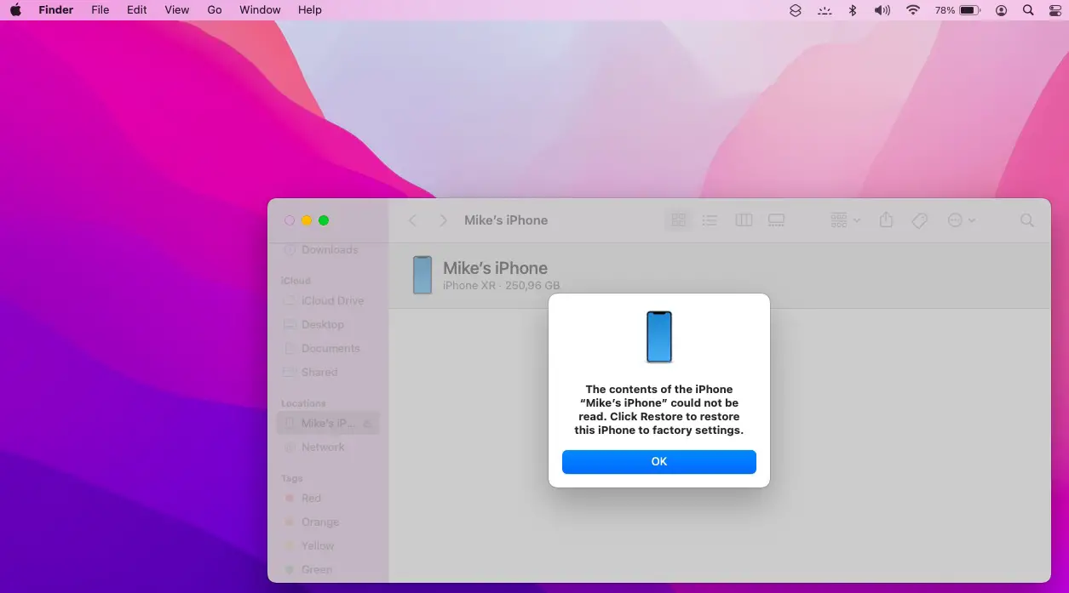Switch Finder to column view
1069x593 pixels.
click(744, 220)
